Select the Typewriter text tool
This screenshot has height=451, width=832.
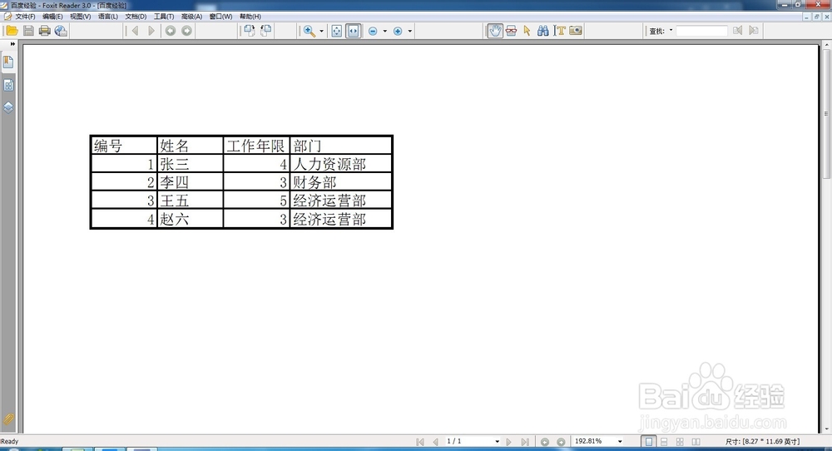click(x=559, y=31)
